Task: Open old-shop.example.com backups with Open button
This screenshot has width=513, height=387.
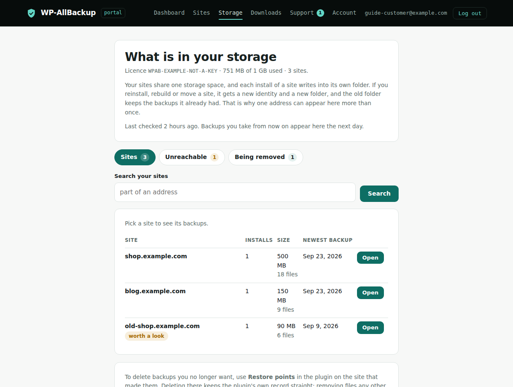Action: (370, 328)
